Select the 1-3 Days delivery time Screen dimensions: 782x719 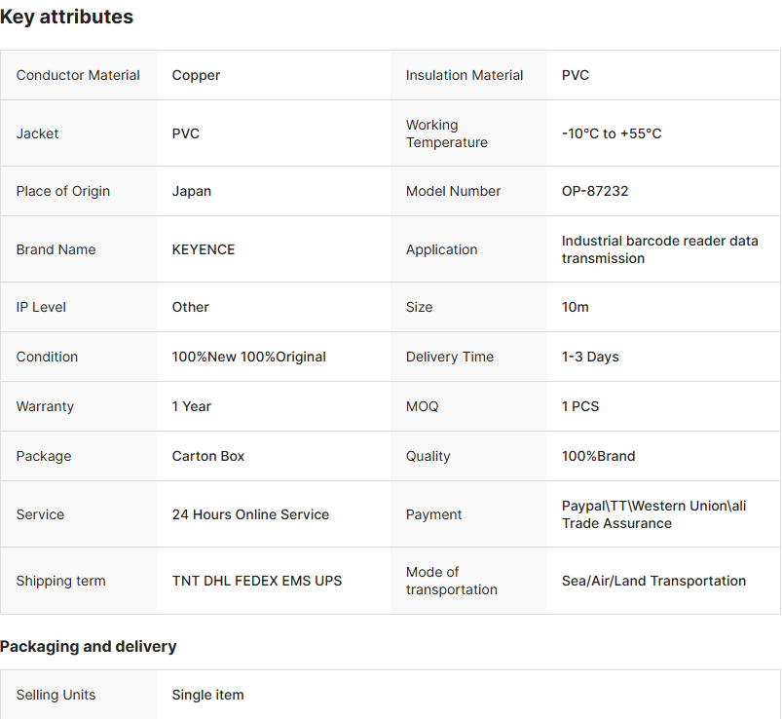coord(590,357)
